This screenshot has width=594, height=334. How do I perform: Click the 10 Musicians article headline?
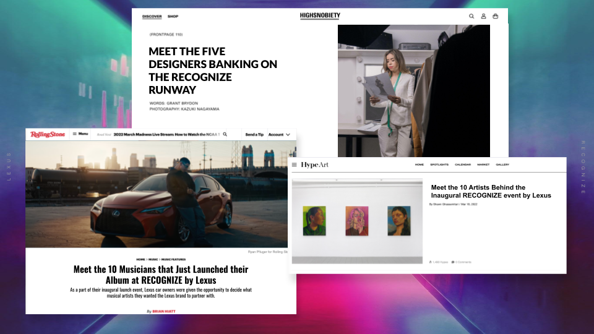point(161,275)
